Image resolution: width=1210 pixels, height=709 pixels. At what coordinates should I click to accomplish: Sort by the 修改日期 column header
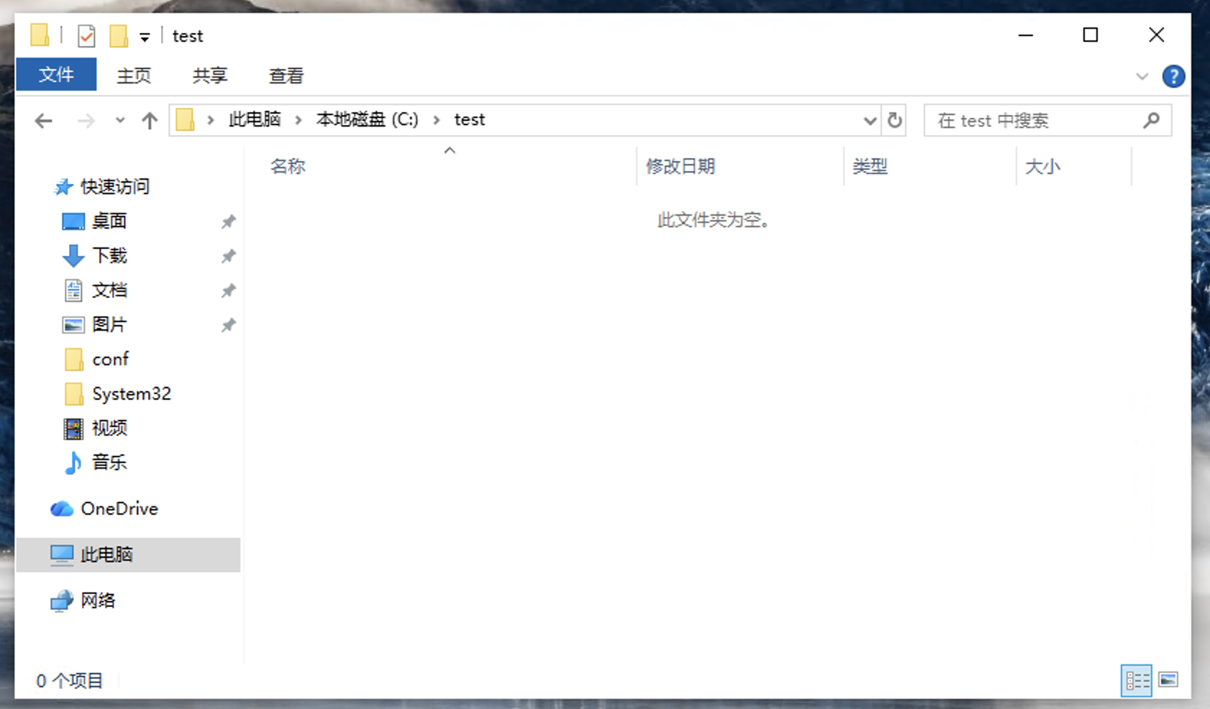coord(681,167)
